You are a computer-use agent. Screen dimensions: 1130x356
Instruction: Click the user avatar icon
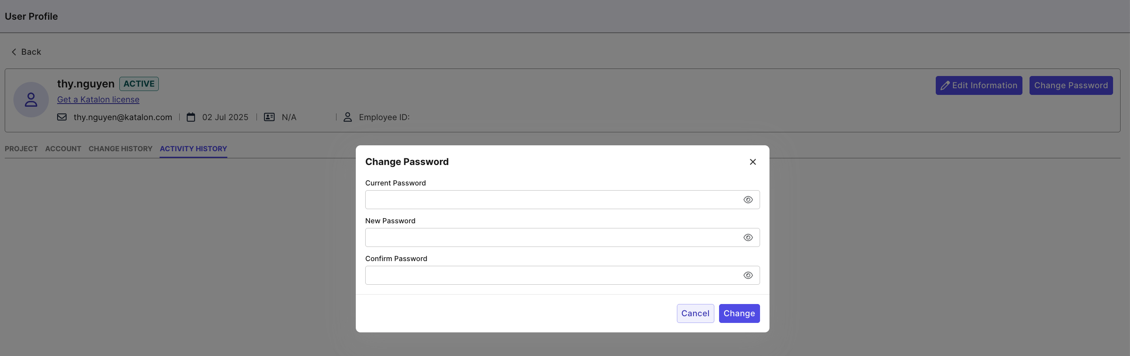click(x=31, y=100)
